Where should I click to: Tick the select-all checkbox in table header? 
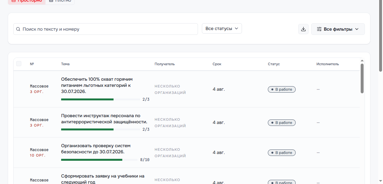[19, 64]
